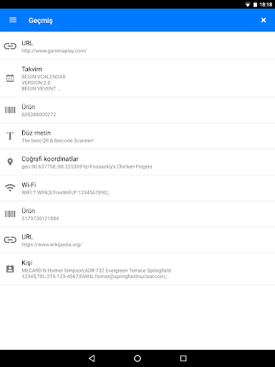Tap the barcode icon for 3179730121884
This screenshot has width=275, height=367.
point(10,214)
